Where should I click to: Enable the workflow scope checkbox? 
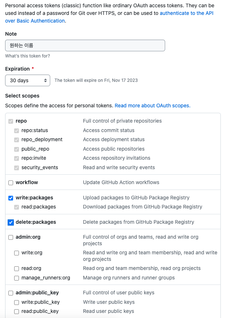(x=11, y=183)
